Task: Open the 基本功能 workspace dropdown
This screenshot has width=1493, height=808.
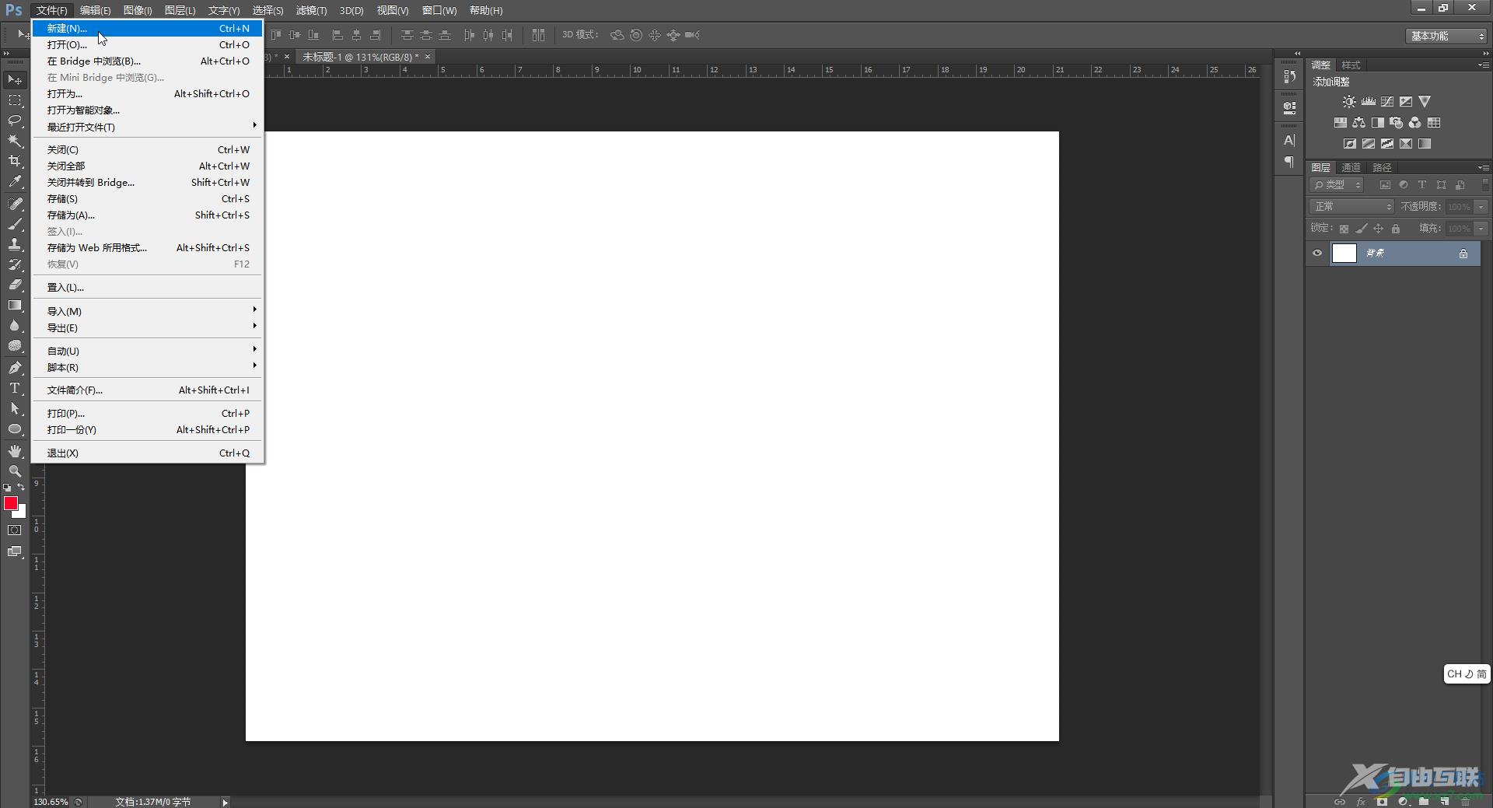Action: tap(1447, 36)
